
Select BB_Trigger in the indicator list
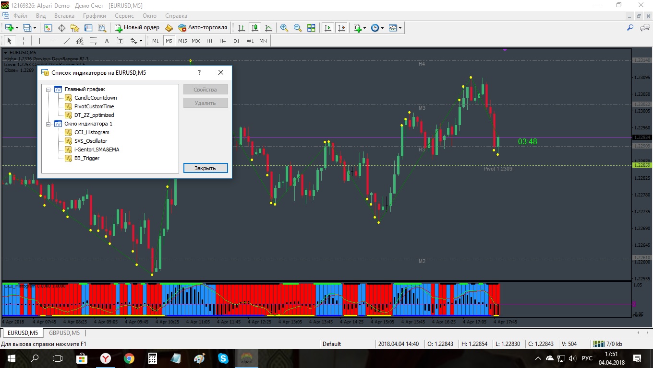87,158
